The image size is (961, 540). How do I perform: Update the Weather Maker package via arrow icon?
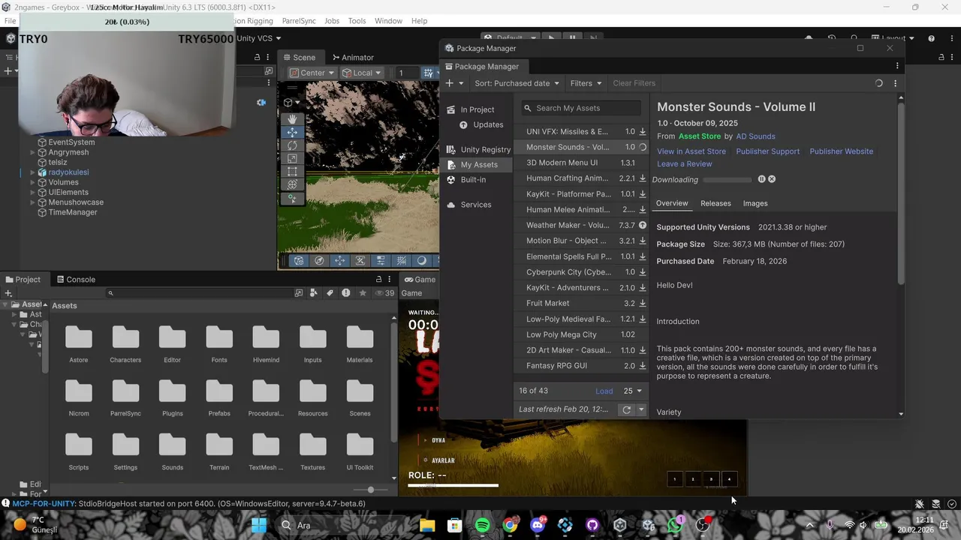[x=643, y=225]
